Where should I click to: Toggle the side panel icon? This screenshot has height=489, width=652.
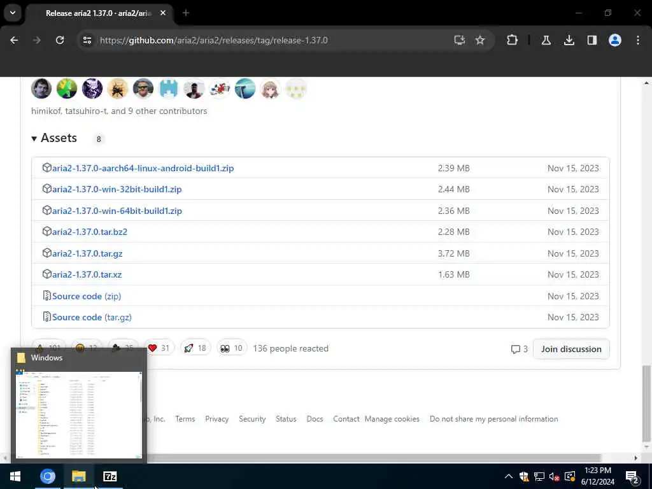point(592,40)
